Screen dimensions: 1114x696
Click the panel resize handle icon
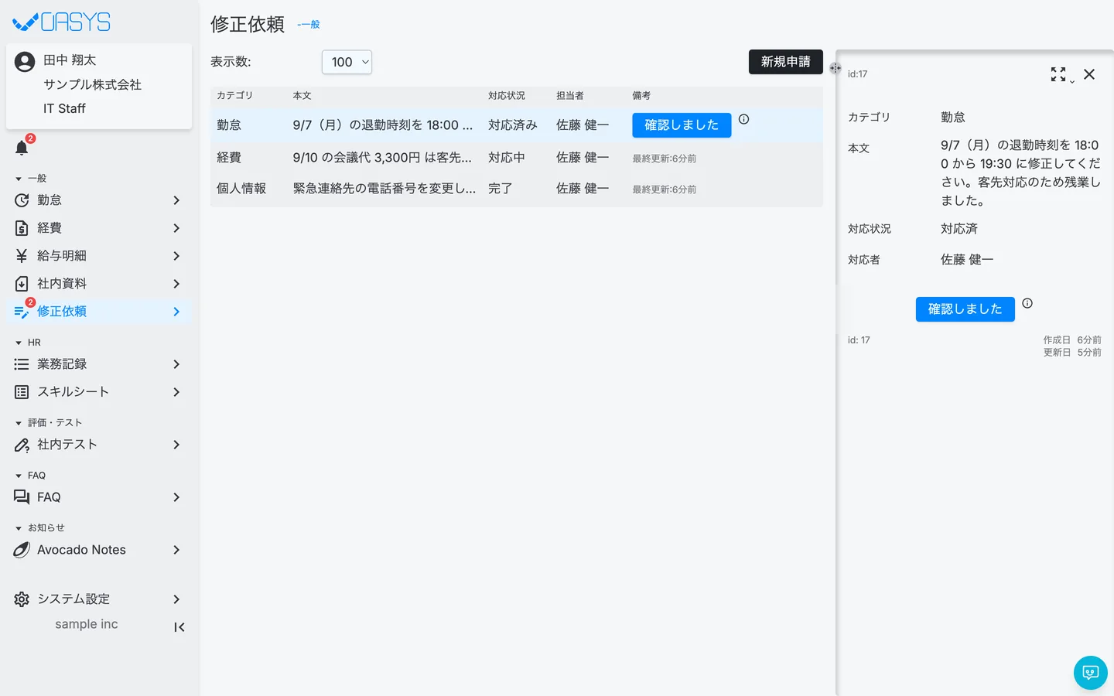835,68
